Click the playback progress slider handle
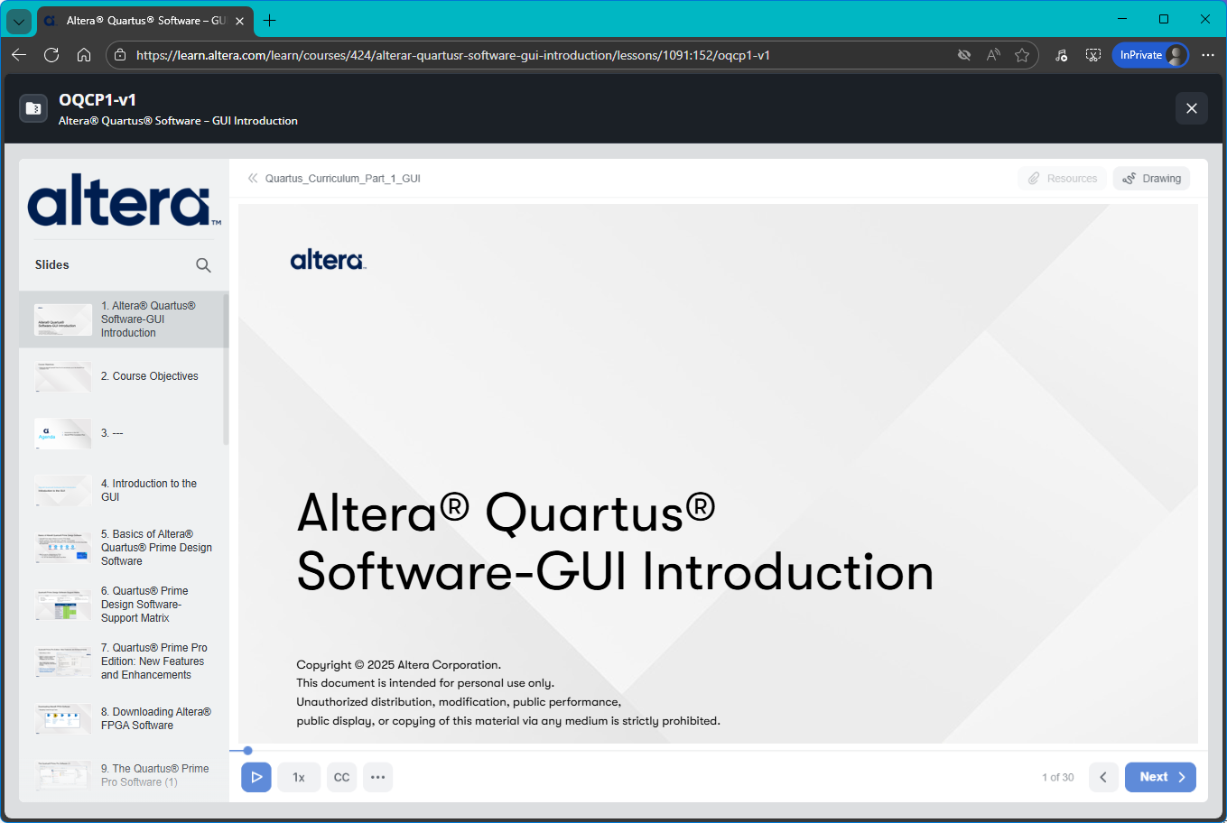The height and width of the screenshot is (823, 1227). [247, 751]
